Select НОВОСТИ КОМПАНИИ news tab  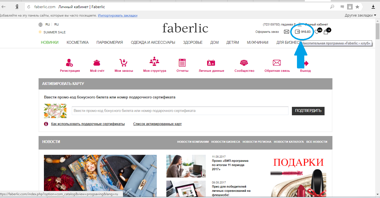[x=193, y=142]
